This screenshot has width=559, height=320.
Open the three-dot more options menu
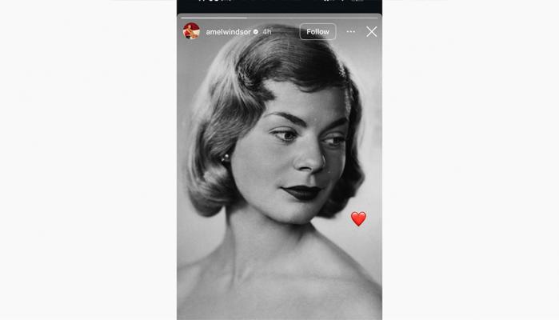click(x=351, y=32)
